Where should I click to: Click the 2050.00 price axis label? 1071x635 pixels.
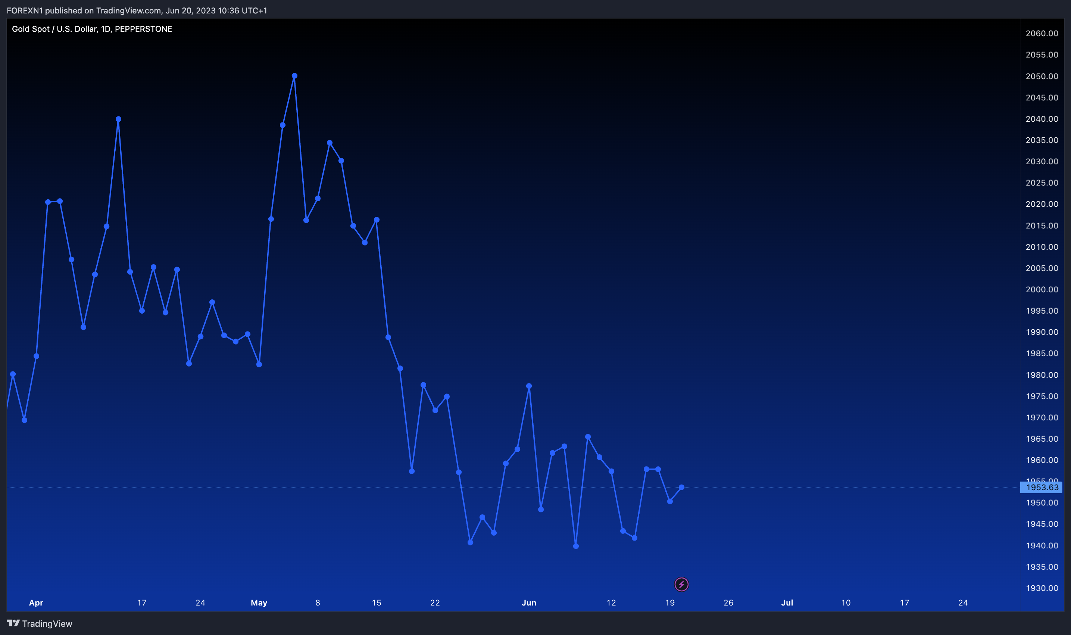click(1042, 76)
